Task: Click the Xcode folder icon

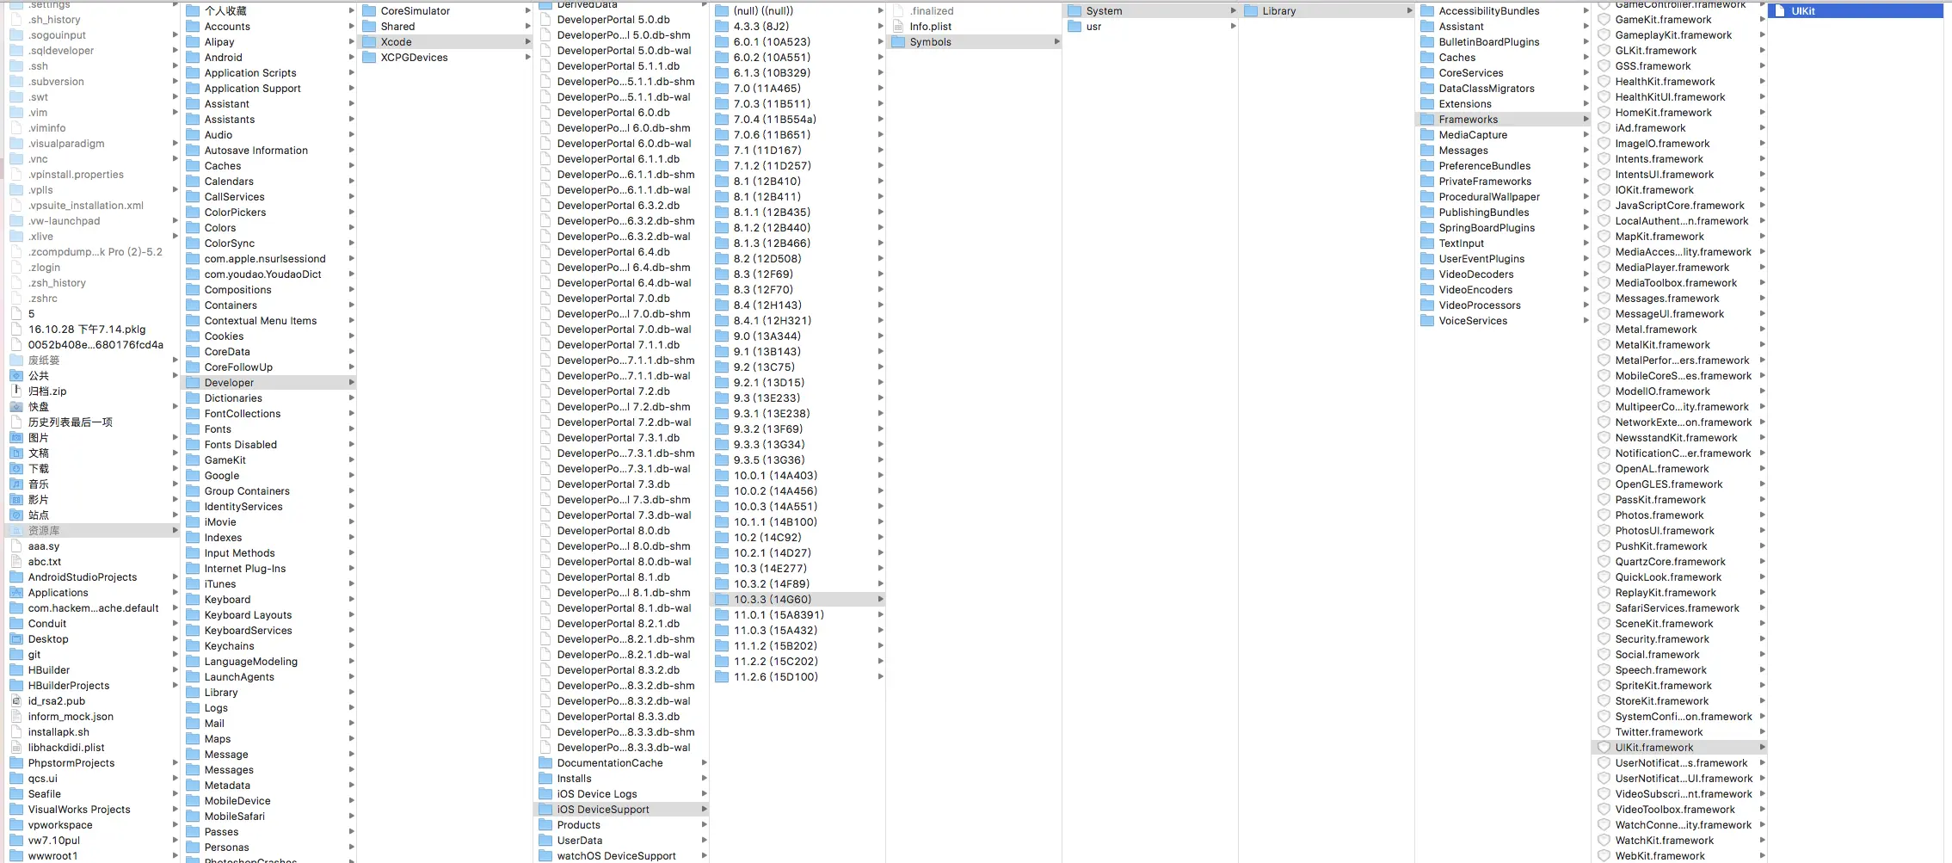Action: click(x=369, y=42)
